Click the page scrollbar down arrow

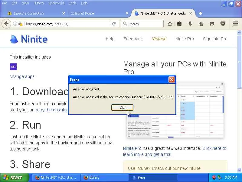(239, 170)
